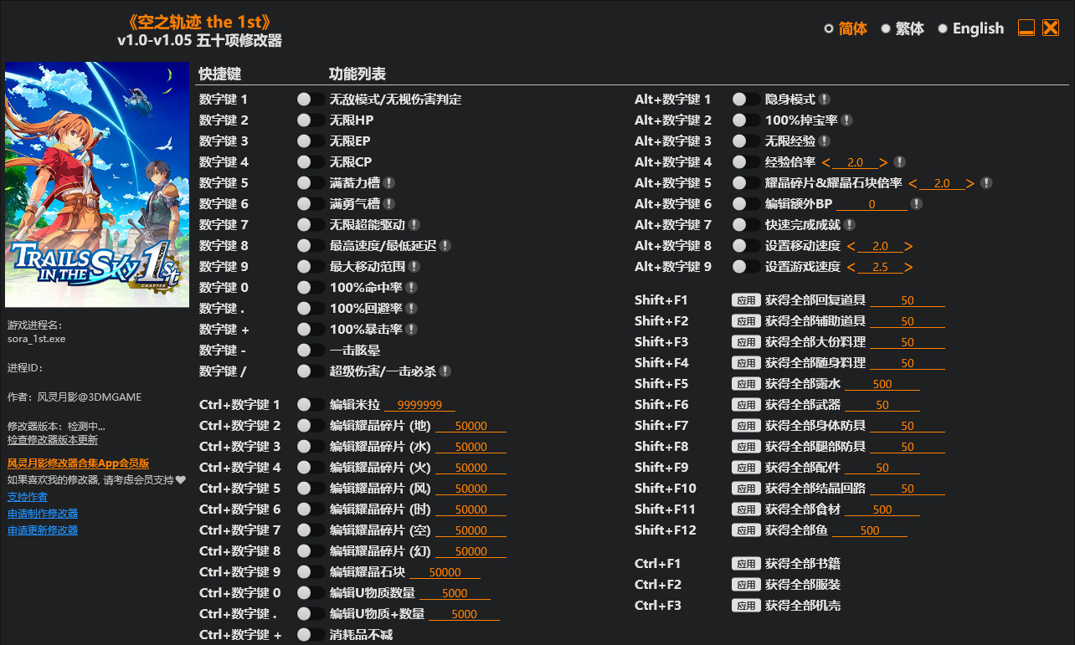Click info icon beside 耀晶碎片&耀晶石块倍率
1075x645 pixels.
986,183
